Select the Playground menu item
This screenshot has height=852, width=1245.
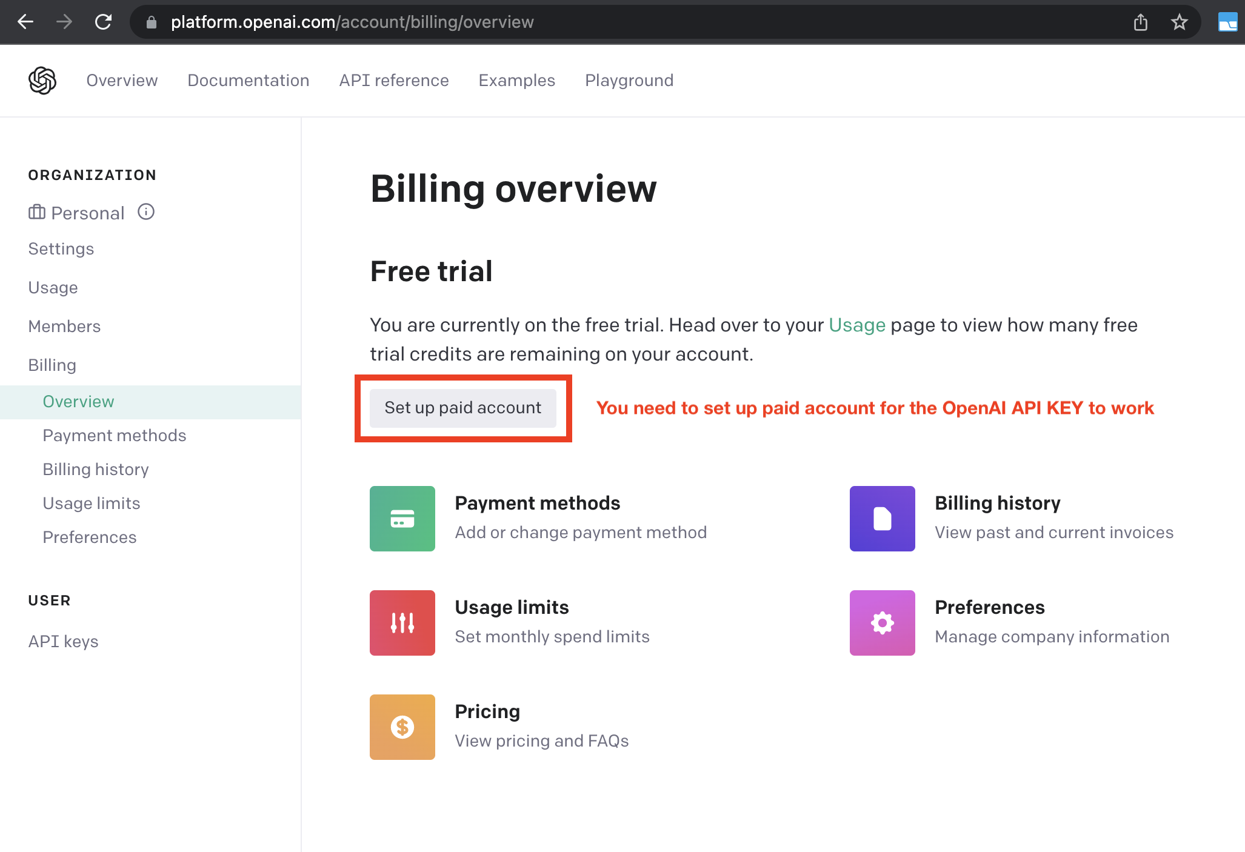point(629,81)
